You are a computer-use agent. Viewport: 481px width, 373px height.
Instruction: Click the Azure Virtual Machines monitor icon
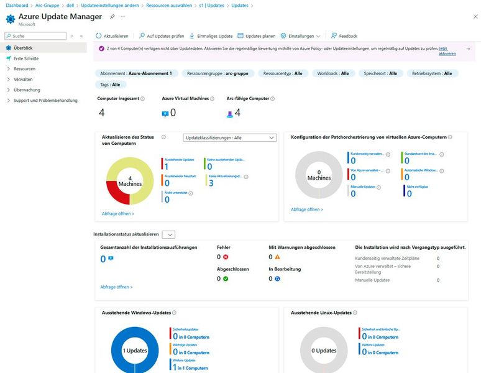coord(165,114)
